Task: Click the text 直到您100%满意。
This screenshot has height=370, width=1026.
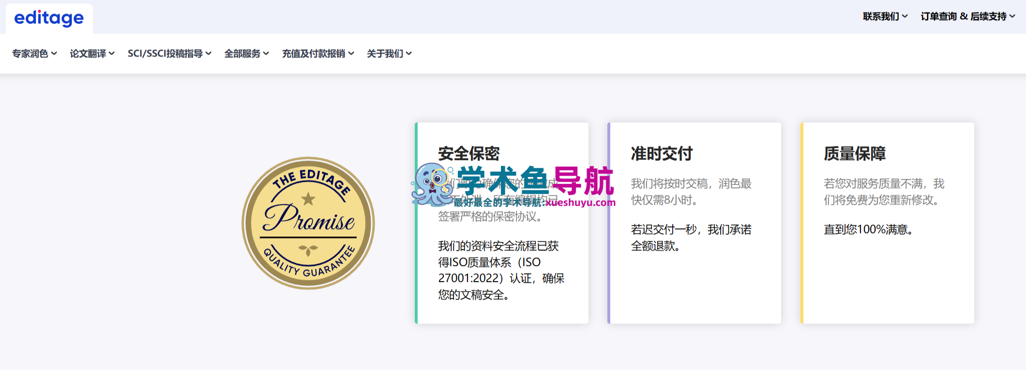Action: 869,229
